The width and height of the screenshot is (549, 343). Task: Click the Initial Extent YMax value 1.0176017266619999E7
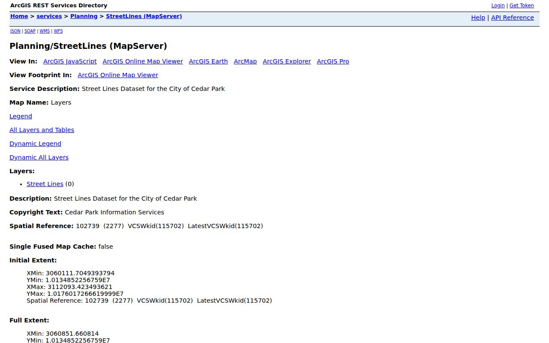point(85,294)
